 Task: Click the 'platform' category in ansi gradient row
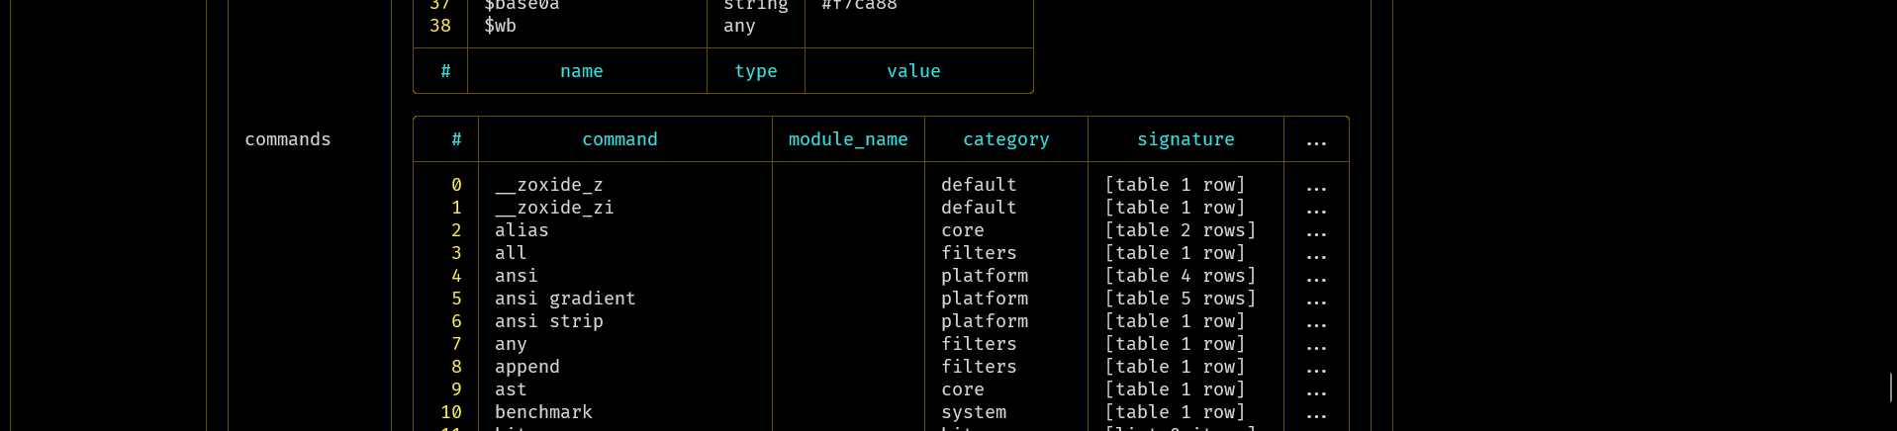(985, 299)
